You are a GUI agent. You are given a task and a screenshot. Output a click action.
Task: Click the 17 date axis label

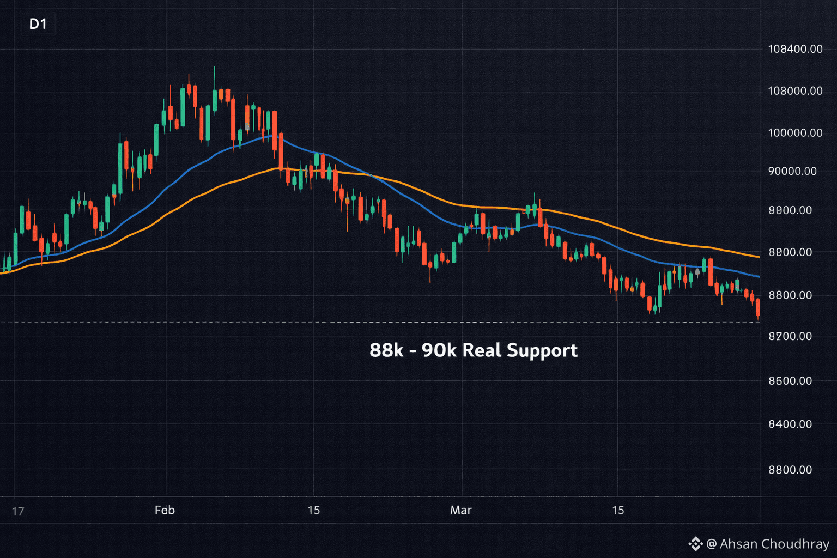[x=18, y=511]
